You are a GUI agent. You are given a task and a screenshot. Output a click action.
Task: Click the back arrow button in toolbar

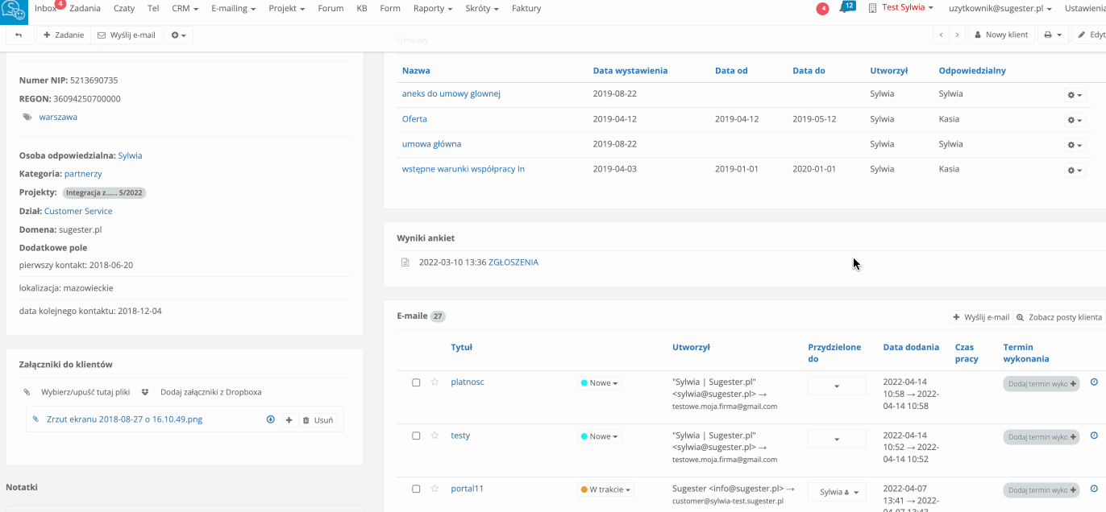[19, 35]
